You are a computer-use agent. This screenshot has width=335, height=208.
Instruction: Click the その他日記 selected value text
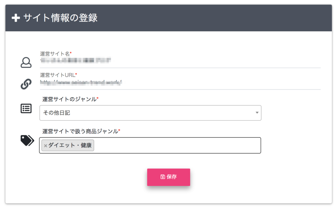pyautogui.click(x=57, y=113)
